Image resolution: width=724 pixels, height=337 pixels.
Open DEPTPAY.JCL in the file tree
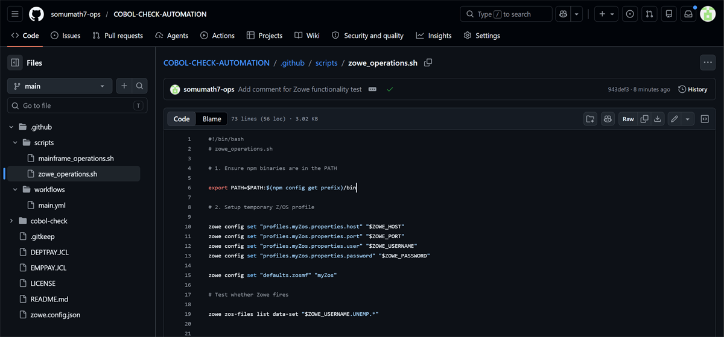click(49, 252)
